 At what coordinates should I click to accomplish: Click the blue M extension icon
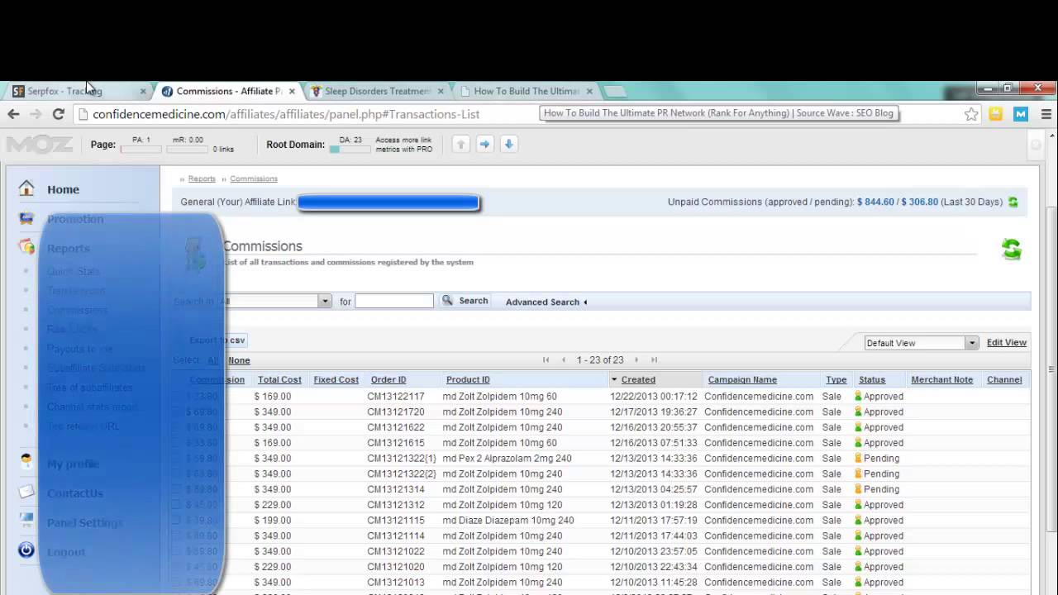1021,114
